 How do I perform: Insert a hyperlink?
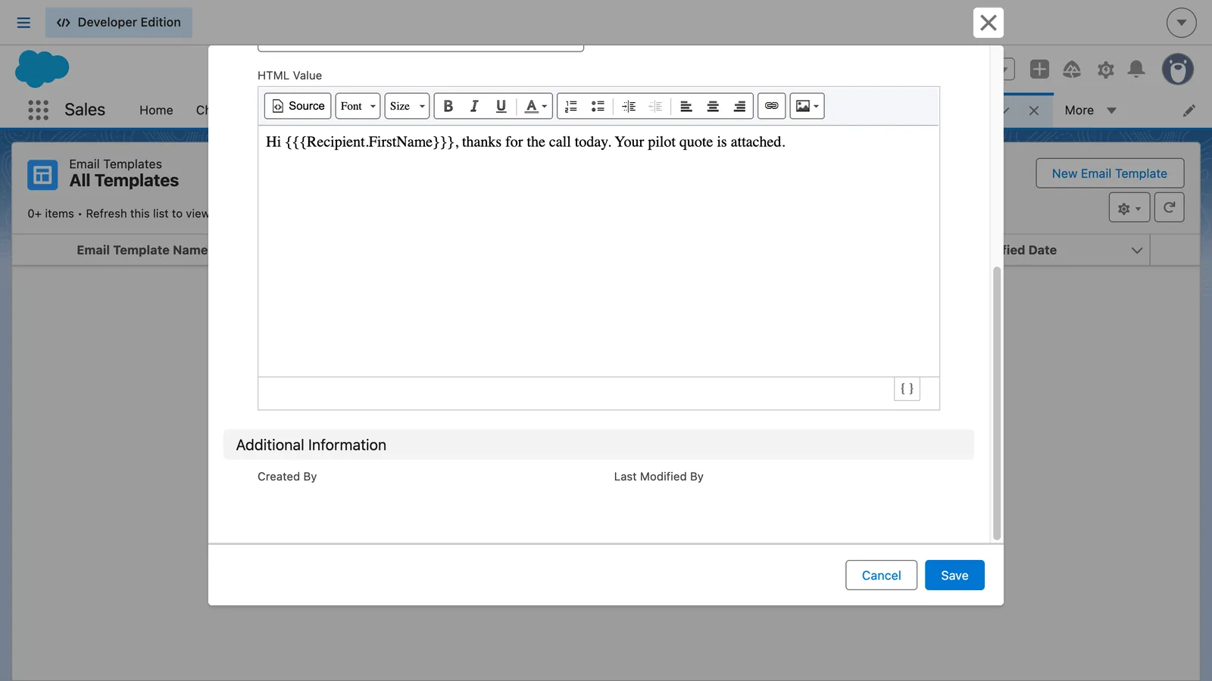pyautogui.click(x=771, y=106)
